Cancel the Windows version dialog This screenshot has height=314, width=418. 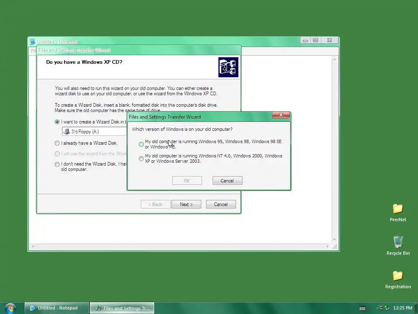point(227,180)
